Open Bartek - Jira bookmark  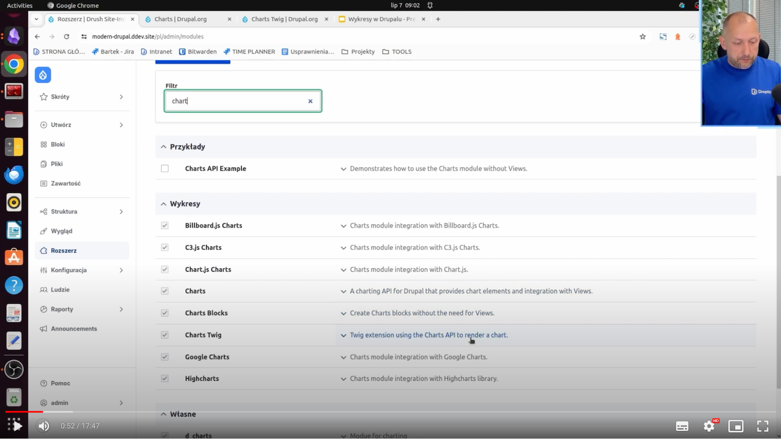tap(113, 51)
